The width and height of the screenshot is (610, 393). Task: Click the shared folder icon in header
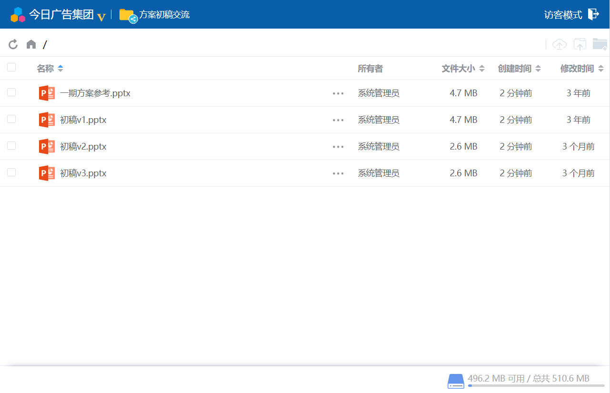point(129,15)
